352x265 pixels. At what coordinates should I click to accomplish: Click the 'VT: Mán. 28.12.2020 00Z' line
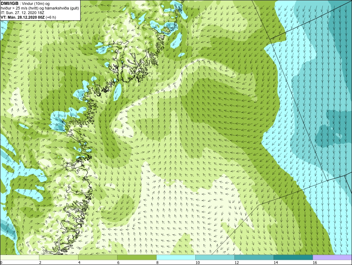point(23,17)
